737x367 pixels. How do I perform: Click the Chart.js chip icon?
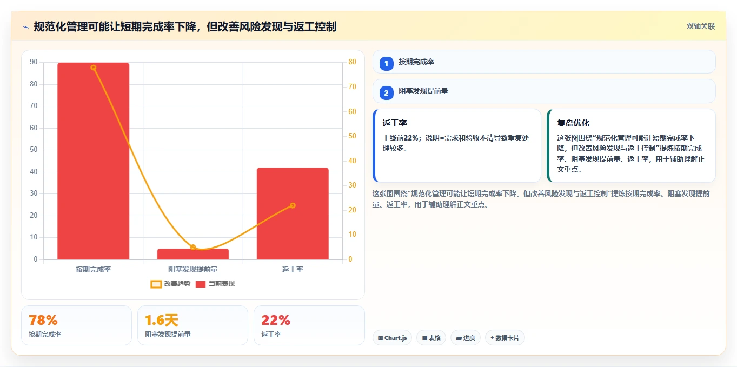381,338
